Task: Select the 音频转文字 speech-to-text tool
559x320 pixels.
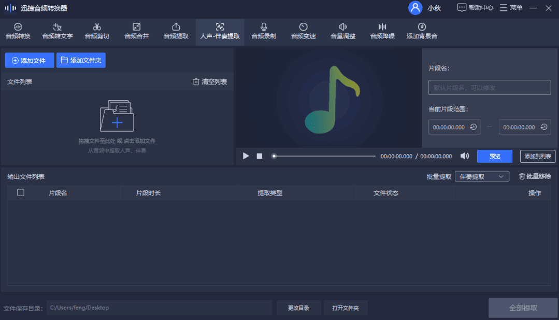Action: [57, 31]
